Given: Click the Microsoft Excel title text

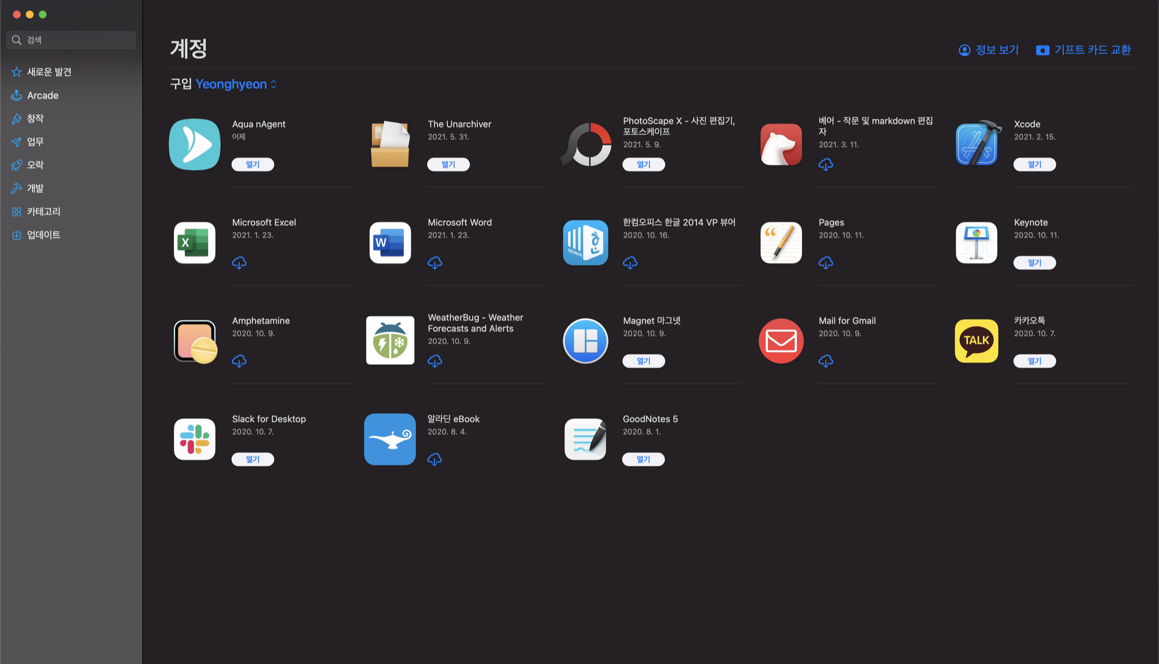Looking at the screenshot, I should [264, 222].
